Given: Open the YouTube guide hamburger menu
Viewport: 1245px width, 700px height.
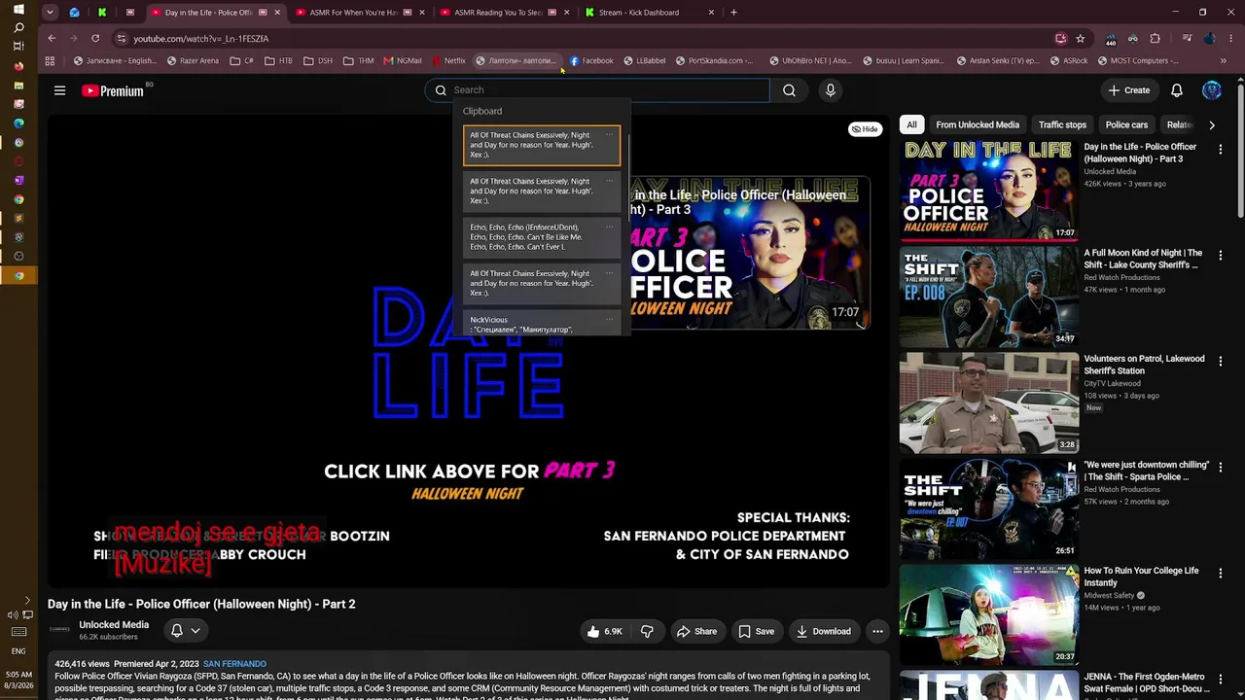Looking at the screenshot, I should [x=59, y=90].
